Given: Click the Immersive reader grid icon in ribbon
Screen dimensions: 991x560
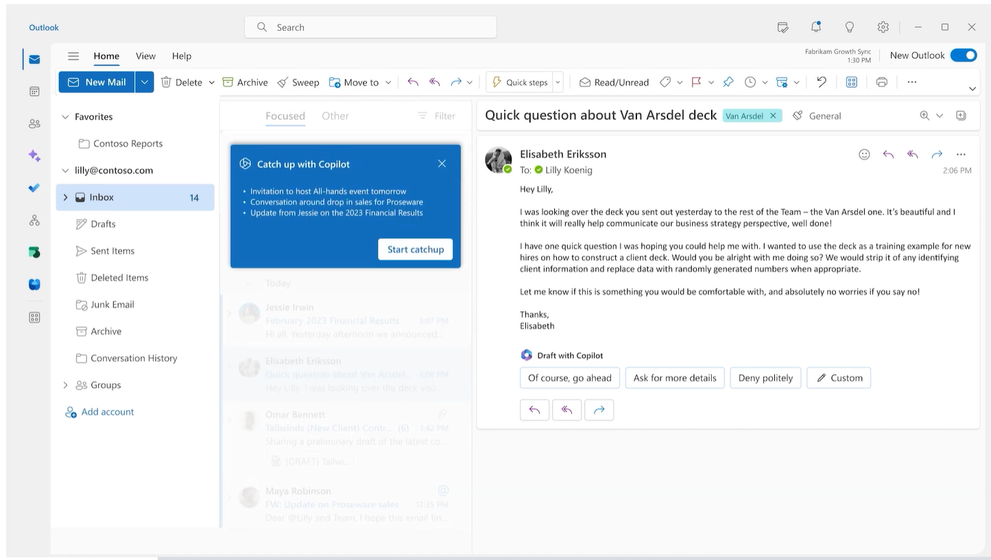Looking at the screenshot, I should pos(852,82).
